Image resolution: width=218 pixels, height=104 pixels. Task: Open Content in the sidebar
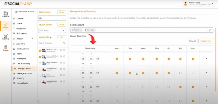[x=20, y=19]
